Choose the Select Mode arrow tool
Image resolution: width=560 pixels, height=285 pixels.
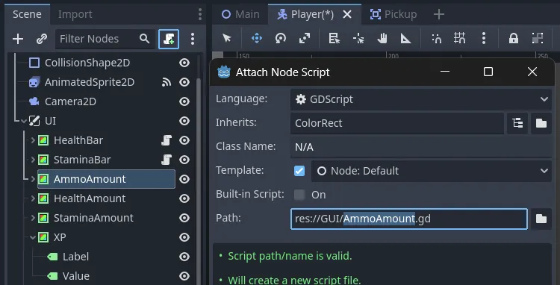click(x=227, y=38)
